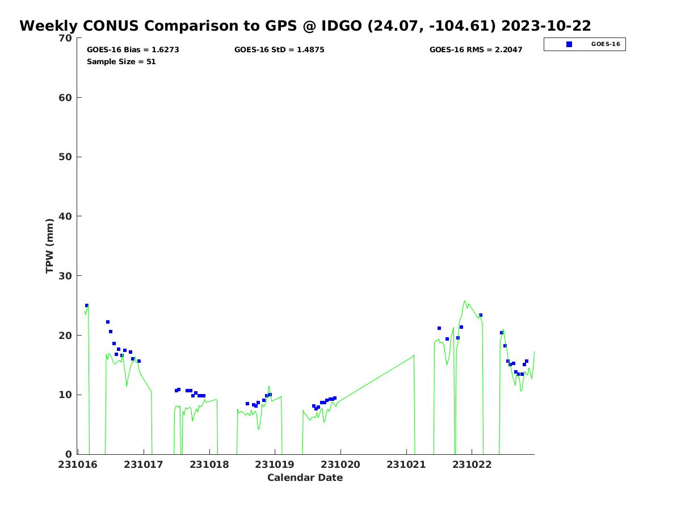Click the 231016 x-axis tick label
Image resolution: width=681 pixels, height=511 pixels.
(78, 464)
